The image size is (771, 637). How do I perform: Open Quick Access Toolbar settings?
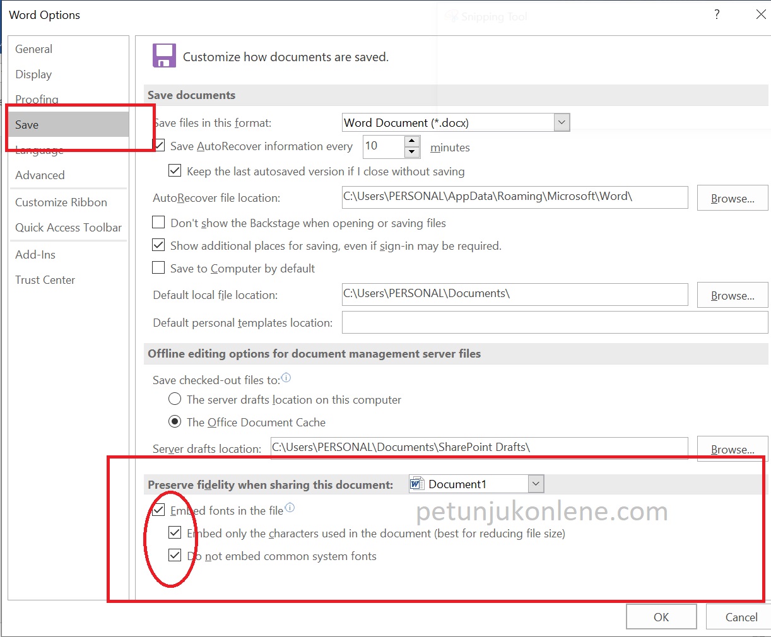coord(68,228)
